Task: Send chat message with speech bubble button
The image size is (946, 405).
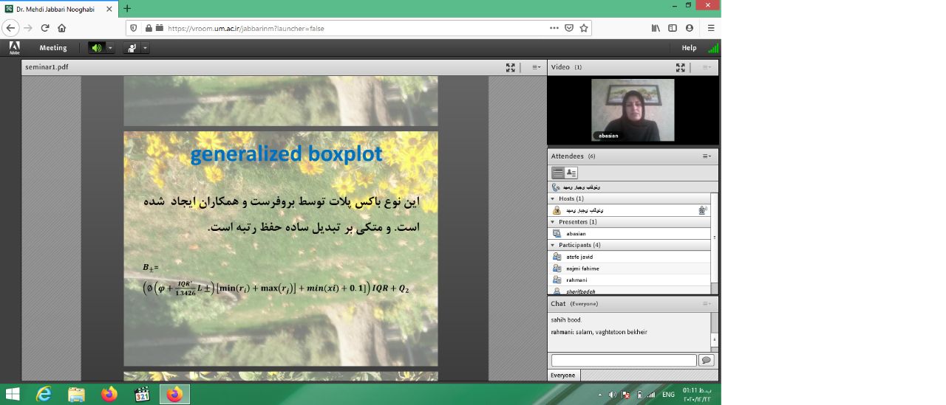Action: tap(706, 361)
